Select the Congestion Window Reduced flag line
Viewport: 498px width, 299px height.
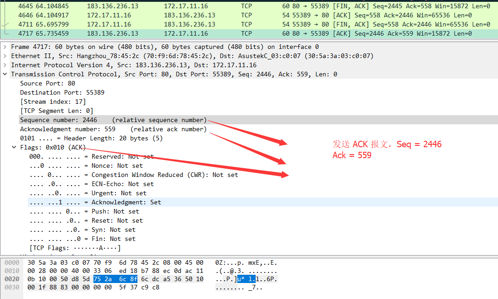coord(133,175)
